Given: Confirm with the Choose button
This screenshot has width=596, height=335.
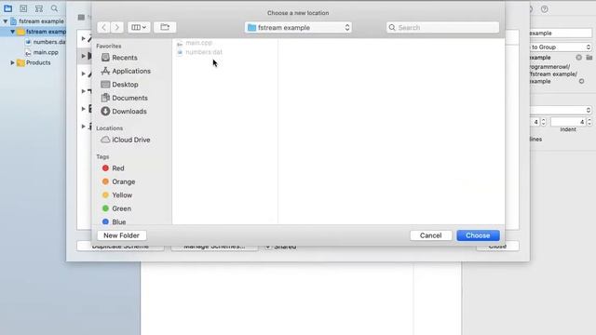Looking at the screenshot, I should click(478, 235).
